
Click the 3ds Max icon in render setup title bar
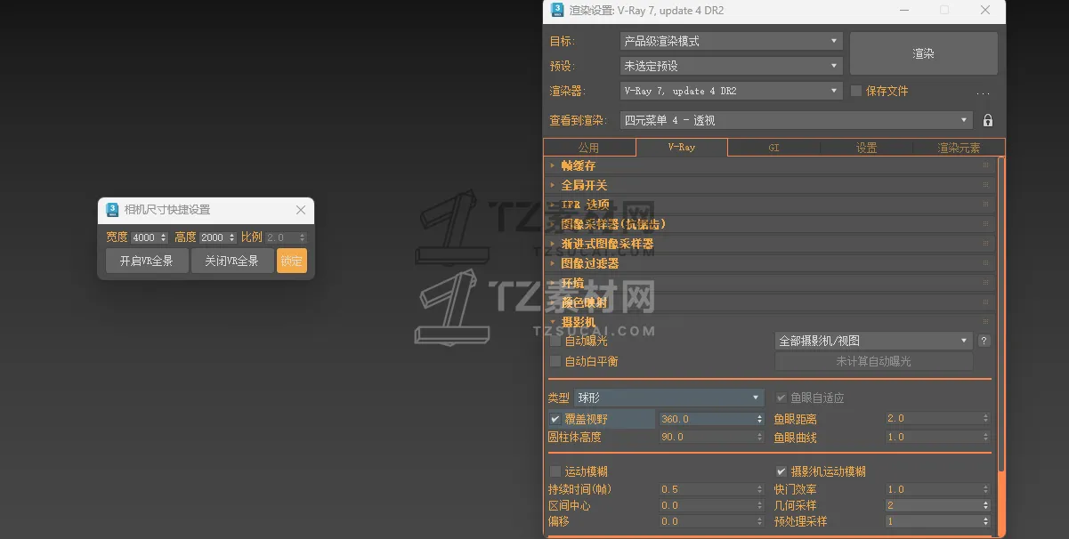coord(557,10)
